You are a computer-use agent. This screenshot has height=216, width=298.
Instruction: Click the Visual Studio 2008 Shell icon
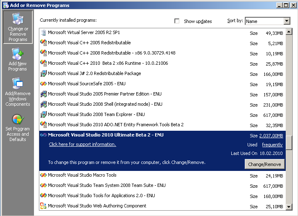pos(43,104)
